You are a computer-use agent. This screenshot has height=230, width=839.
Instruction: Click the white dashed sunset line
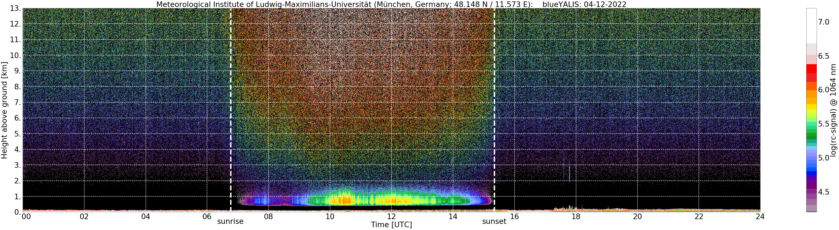(x=494, y=110)
